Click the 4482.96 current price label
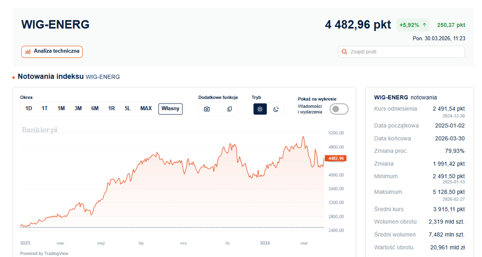 (336, 158)
